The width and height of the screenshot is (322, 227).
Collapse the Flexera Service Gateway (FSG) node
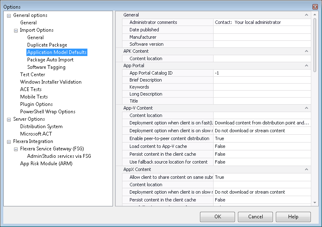click(x=16, y=149)
